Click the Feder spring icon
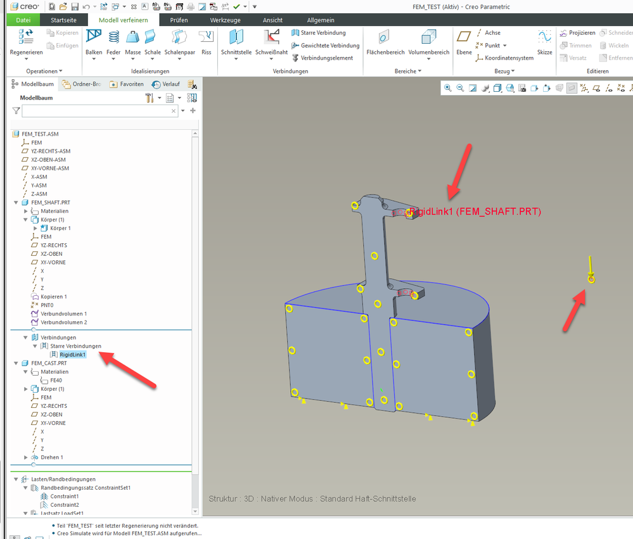Image resolution: width=633 pixels, height=539 pixels. pyautogui.click(x=113, y=38)
